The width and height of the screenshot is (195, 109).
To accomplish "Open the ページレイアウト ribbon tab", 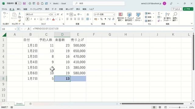I will [36, 9].
